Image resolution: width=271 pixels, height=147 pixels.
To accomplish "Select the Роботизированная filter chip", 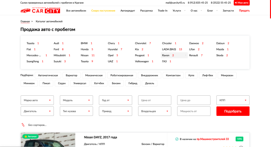I will pos(122,75).
